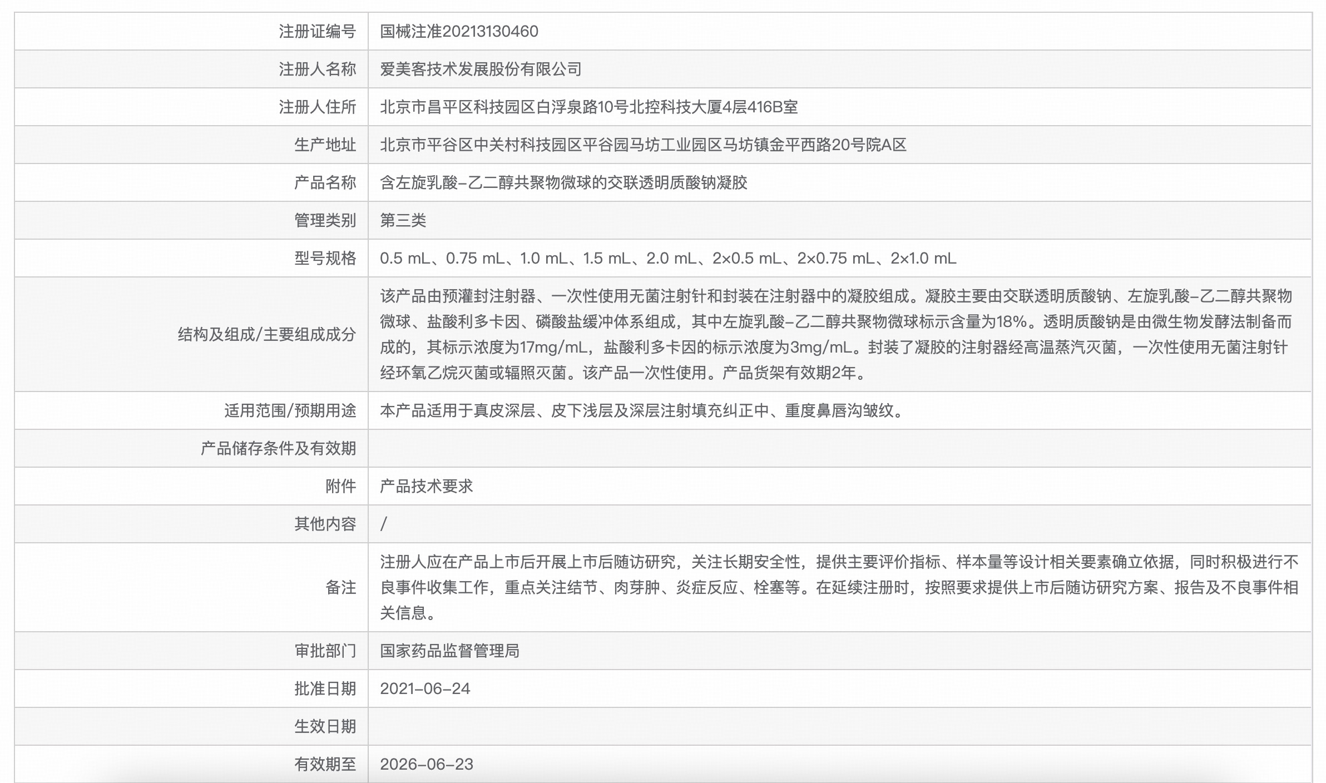This screenshot has height=783, width=1326.
Task: Click the 结构及组成/主要组成成分 label
Action: click(x=266, y=334)
